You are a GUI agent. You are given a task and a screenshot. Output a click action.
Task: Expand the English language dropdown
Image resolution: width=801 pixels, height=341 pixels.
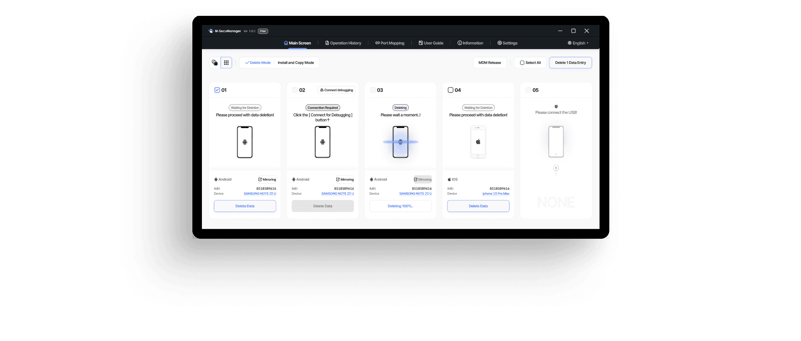[x=578, y=43]
